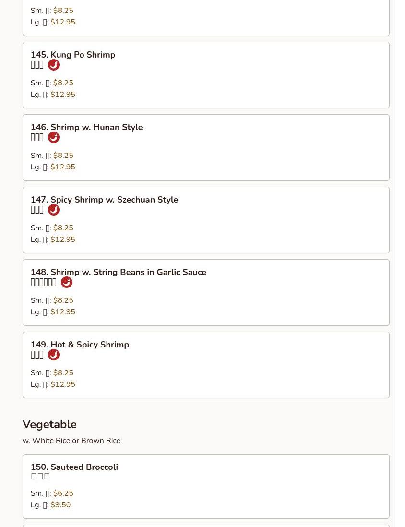Click the Vegetable section heading
Image resolution: width=405 pixels, height=527 pixels.
[49, 424]
